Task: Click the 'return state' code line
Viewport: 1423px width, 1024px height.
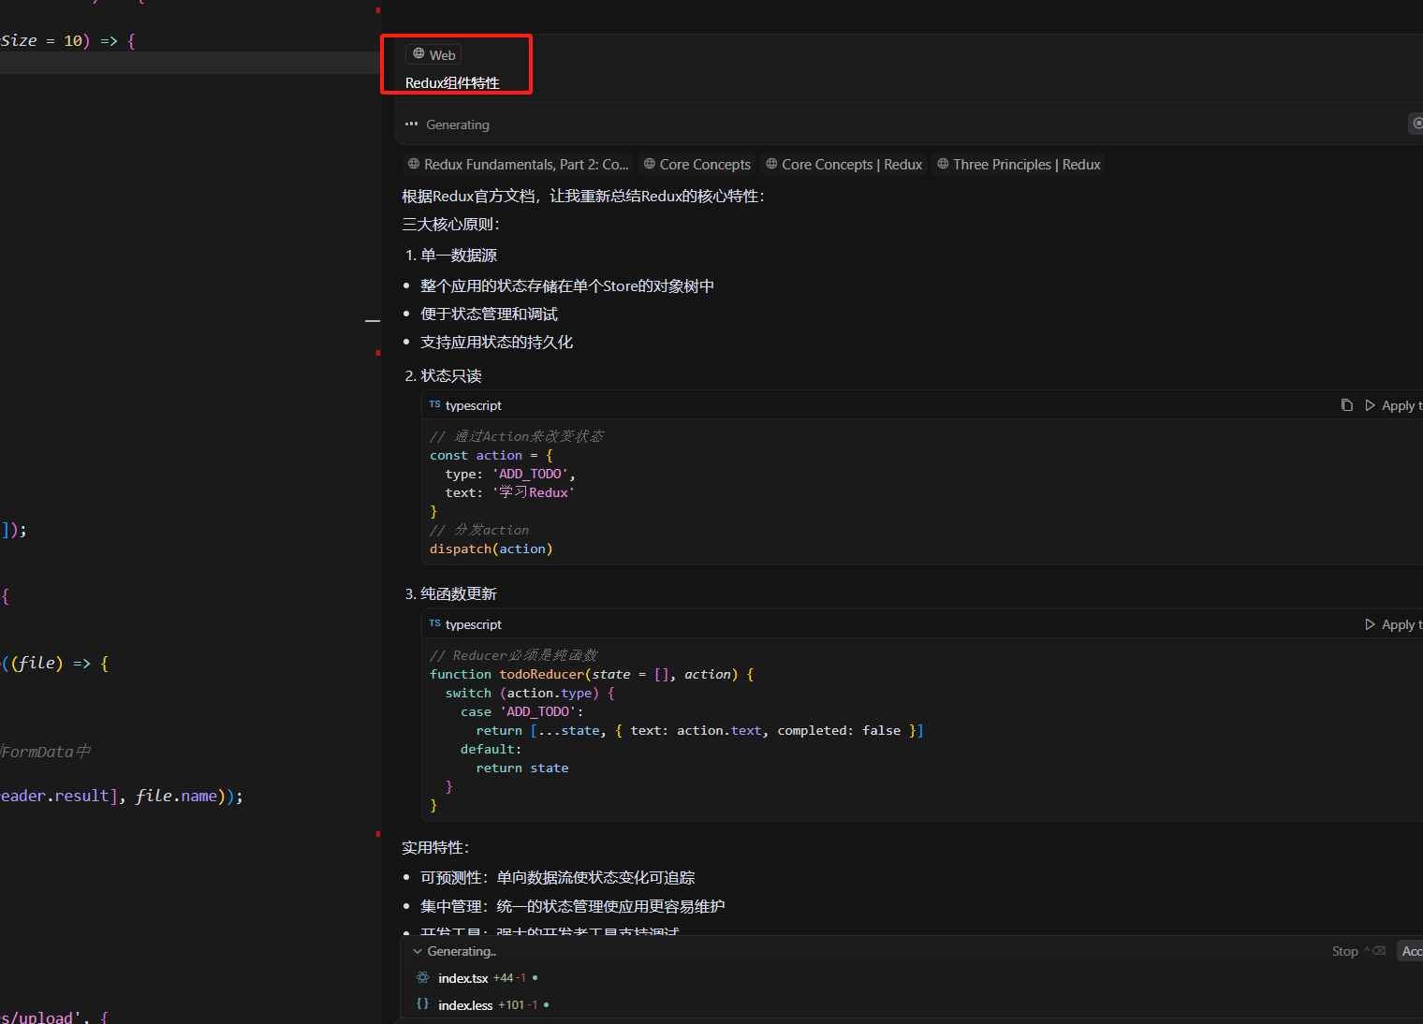Action: 522,768
